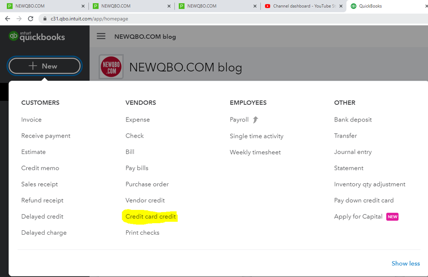The height and width of the screenshot is (277, 428).
Task: Click the VENDORS column heading
Action: coord(141,103)
